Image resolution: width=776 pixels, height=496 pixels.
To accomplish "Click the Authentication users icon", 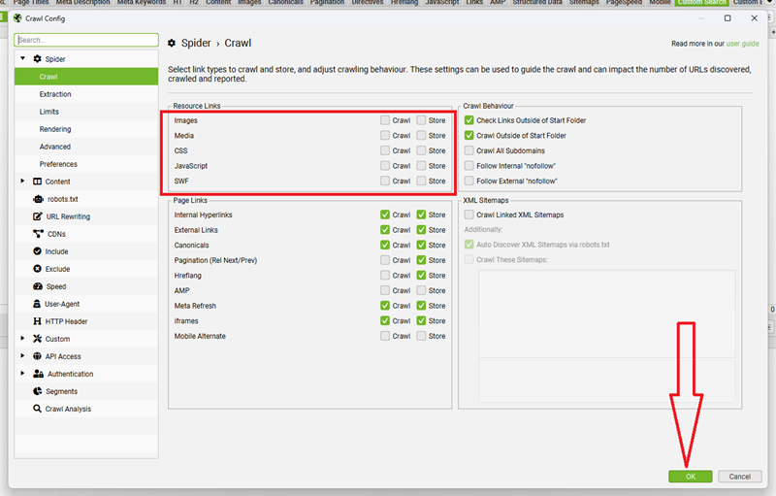I will pyautogui.click(x=38, y=374).
